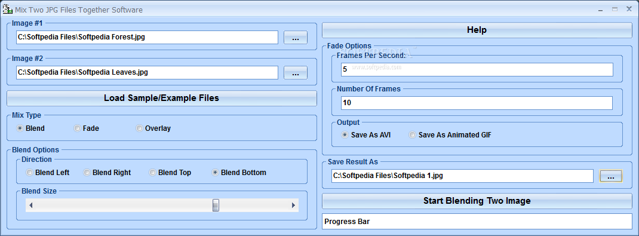This screenshot has height=236, width=639.
Task: Choose Blend Top direction
Action: pos(170,173)
